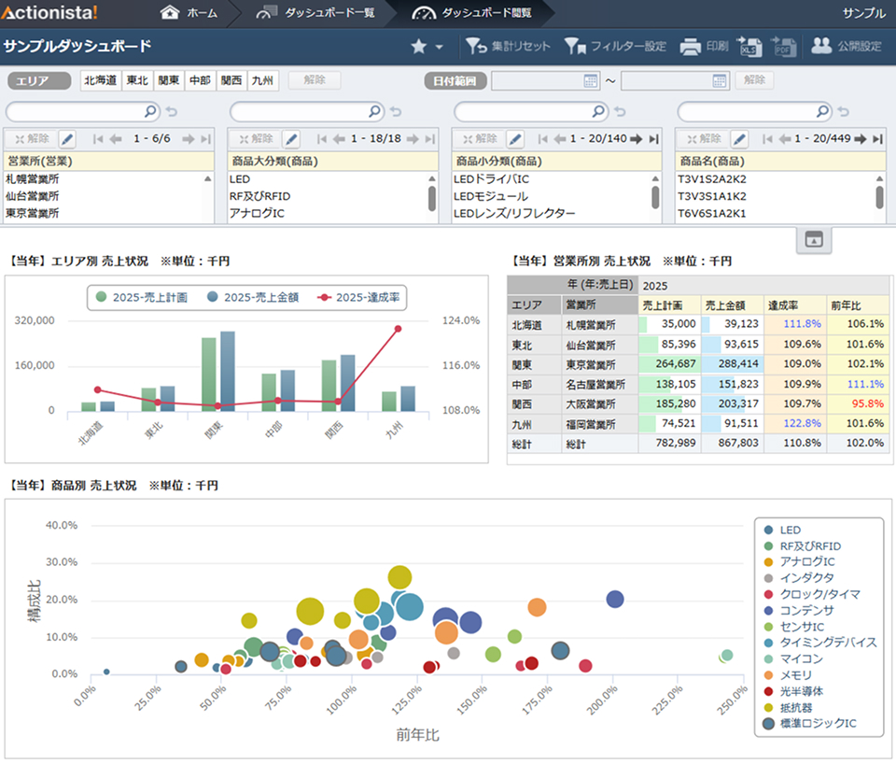Click the 集計リセット reset icon
This screenshot has width=896, height=764.
pyautogui.click(x=476, y=46)
